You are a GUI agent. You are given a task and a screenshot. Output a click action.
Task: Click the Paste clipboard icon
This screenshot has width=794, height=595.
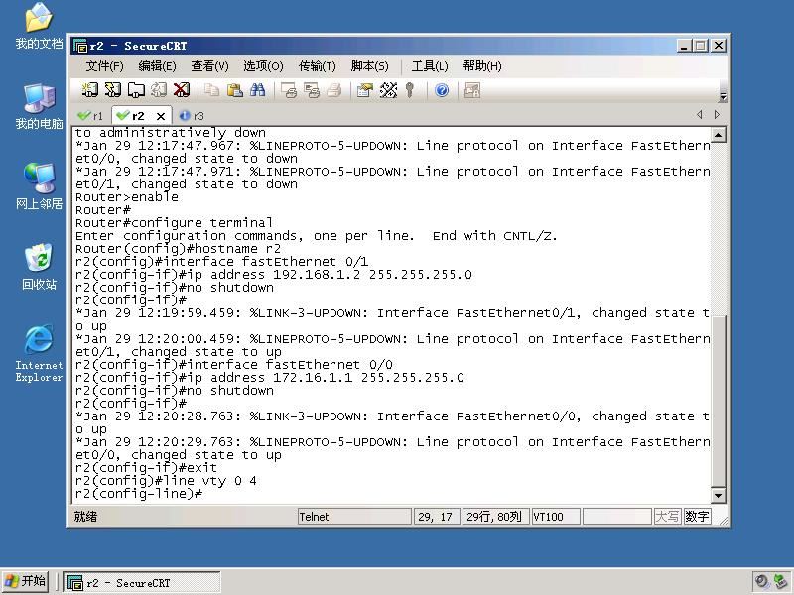tap(234, 90)
